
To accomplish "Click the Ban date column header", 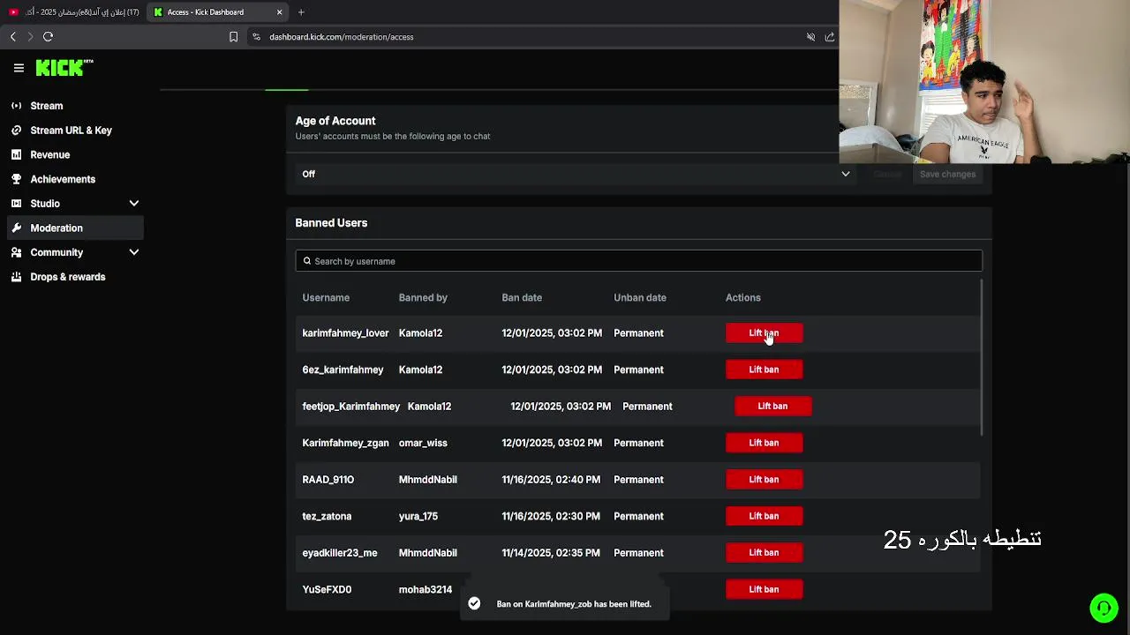I will click(x=522, y=298).
